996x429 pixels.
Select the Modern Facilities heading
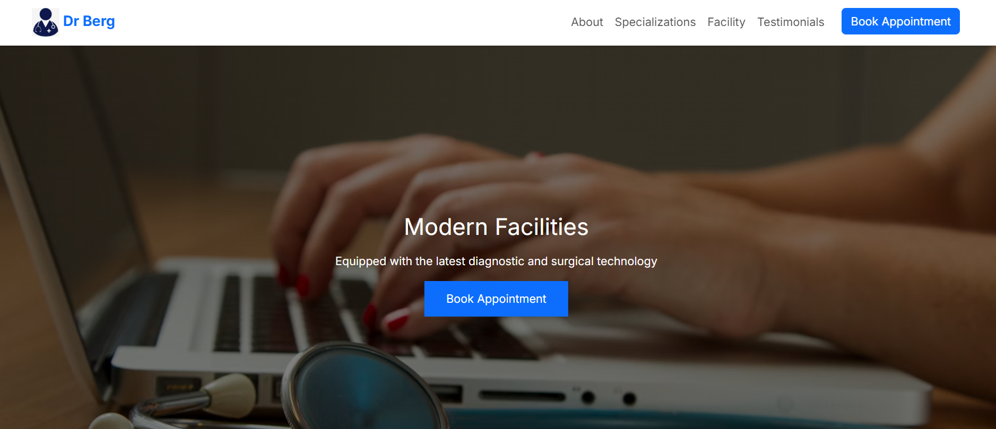tap(496, 227)
